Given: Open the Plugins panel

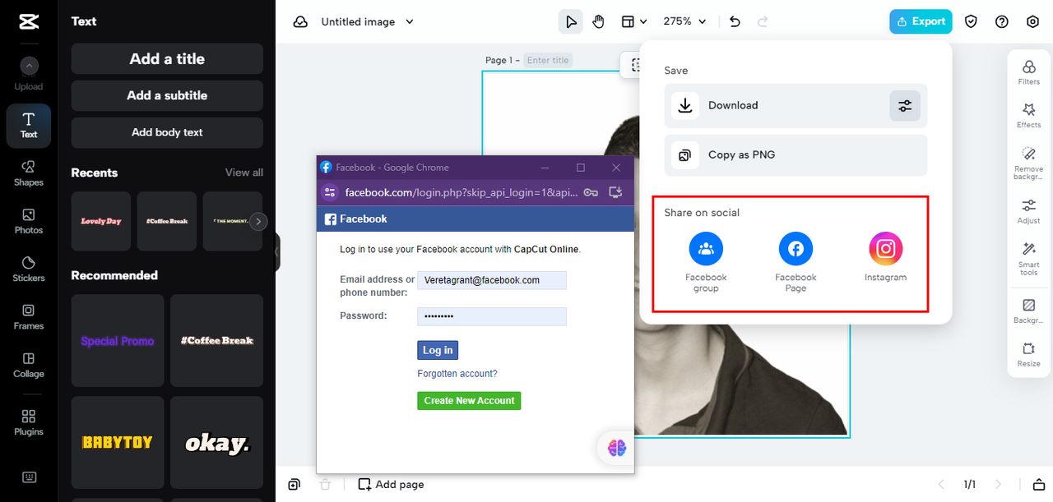Looking at the screenshot, I should click(x=29, y=422).
